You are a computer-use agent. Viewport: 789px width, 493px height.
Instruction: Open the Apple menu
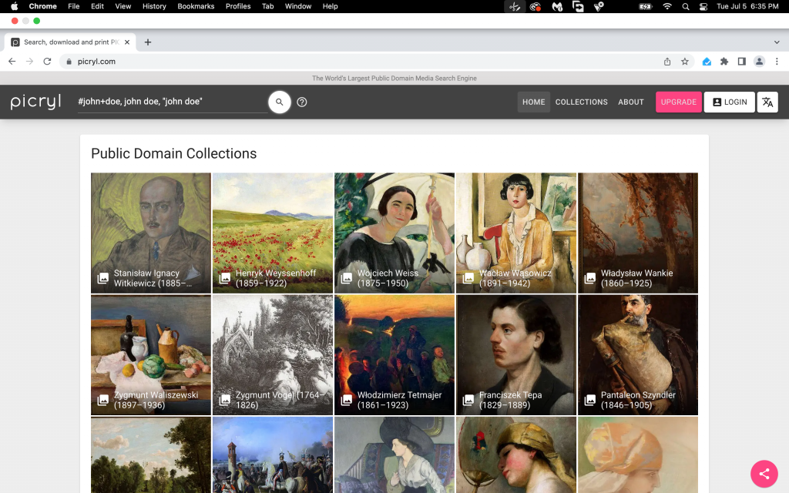click(x=14, y=6)
